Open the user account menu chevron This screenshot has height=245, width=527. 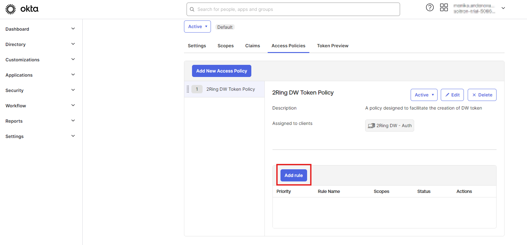pyautogui.click(x=503, y=8)
